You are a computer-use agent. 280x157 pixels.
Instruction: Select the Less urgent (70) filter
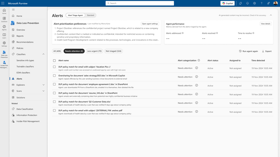(x=94, y=51)
